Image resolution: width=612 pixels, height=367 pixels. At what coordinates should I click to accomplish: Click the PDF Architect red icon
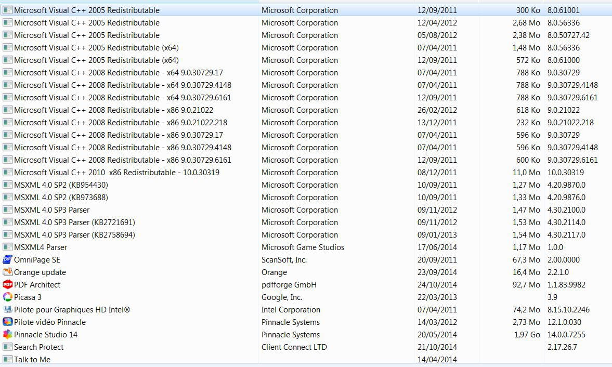click(7, 284)
